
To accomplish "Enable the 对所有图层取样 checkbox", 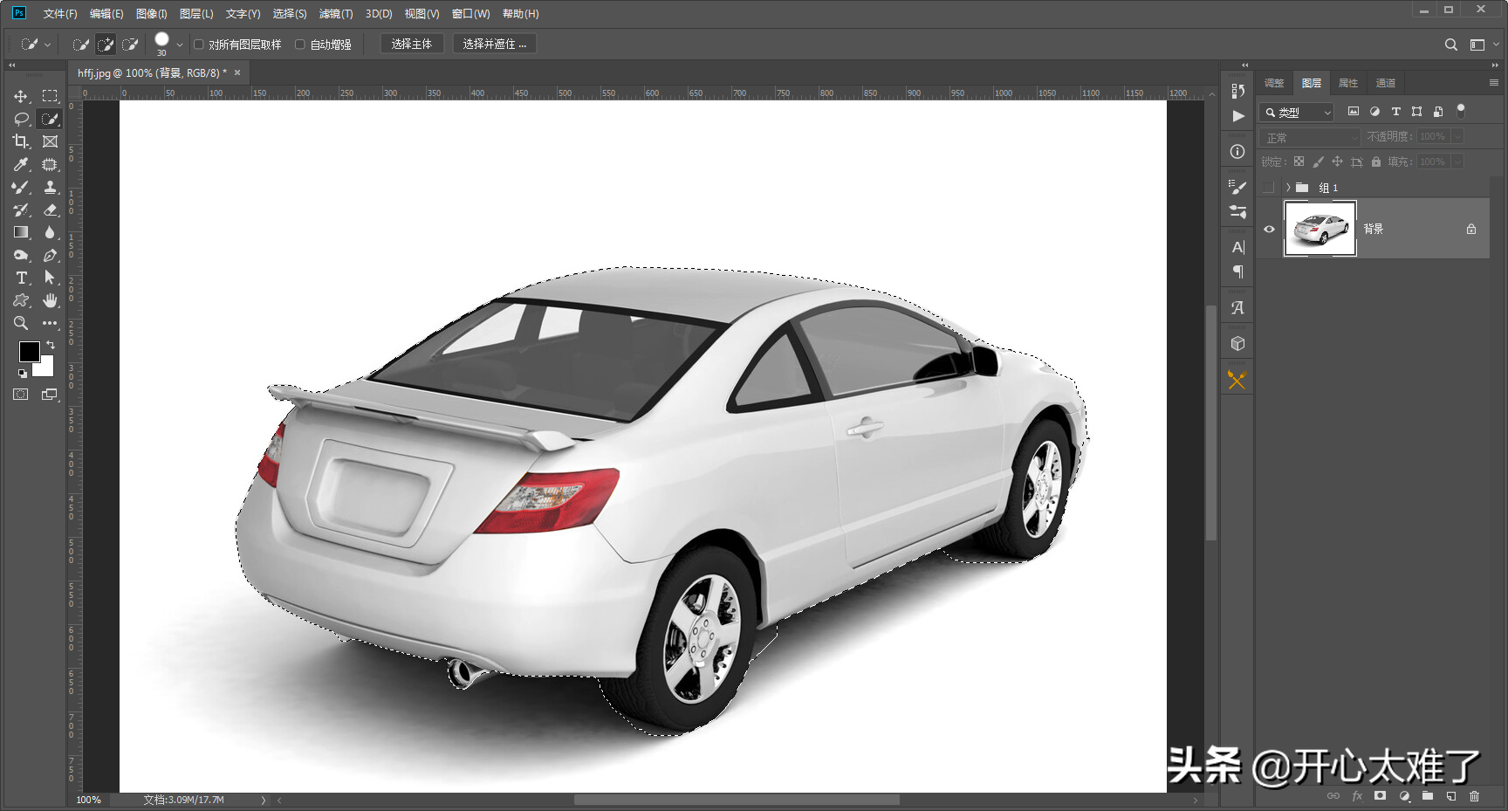I will (x=199, y=45).
